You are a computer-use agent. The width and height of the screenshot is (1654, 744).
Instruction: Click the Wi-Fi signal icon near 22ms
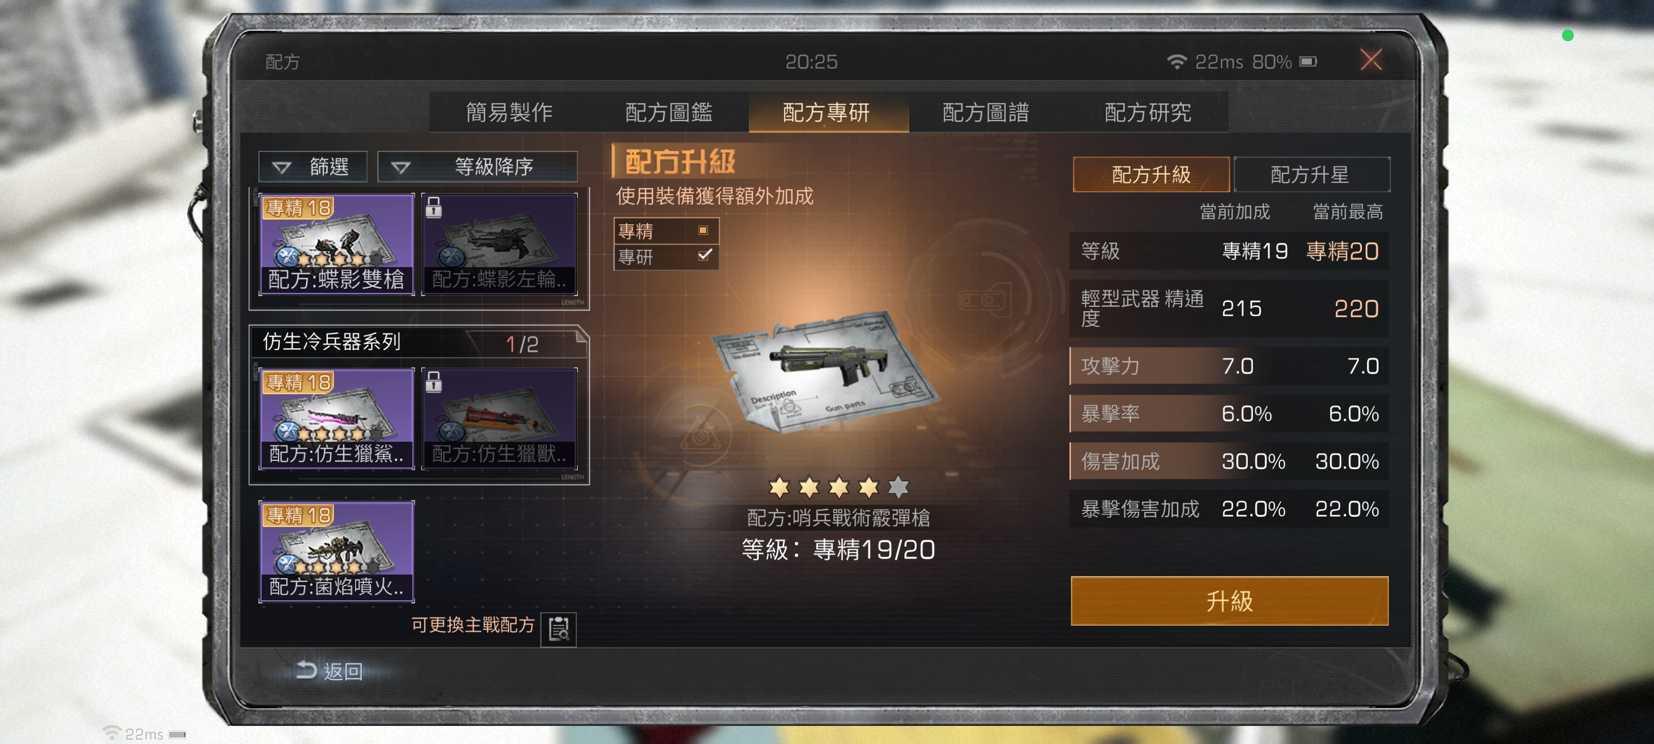1176,61
